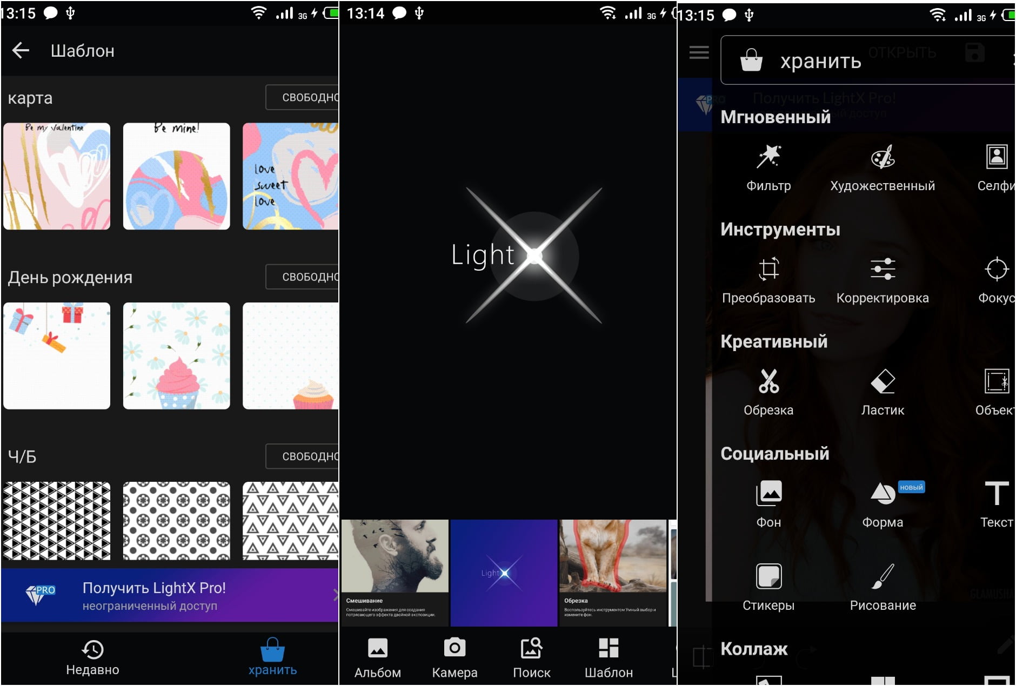Select the love sweet love template
Image resolution: width=1016 pixels, height=686 pixels.
pyautogui.click(x=291, y=176)
